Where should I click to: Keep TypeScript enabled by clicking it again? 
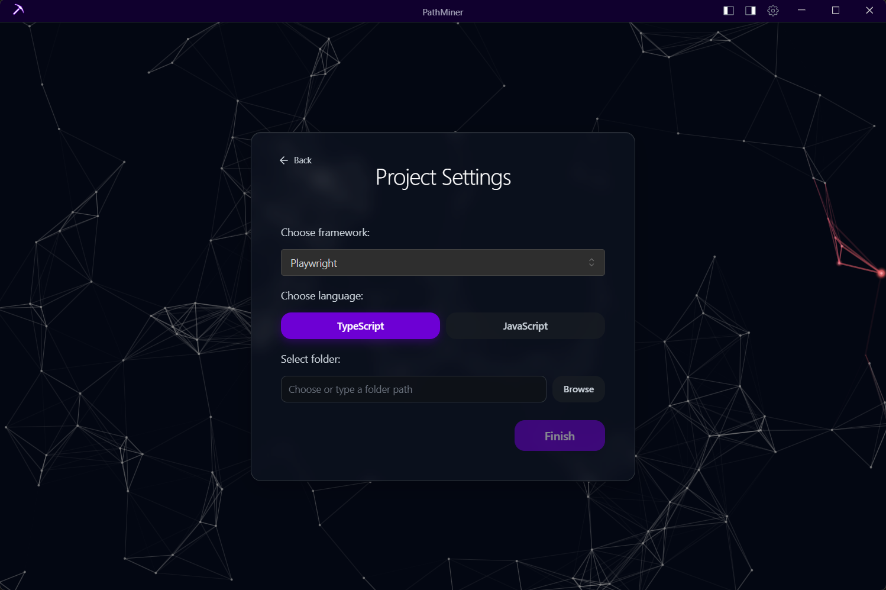coord(360,325)
